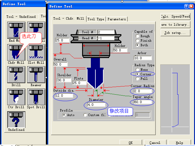The width and height of the screenshot is (195, 146).
Task: Click the Help button
Action: 180,143
